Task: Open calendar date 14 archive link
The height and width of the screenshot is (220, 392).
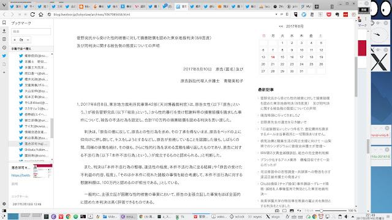Action: pos(273,57)
